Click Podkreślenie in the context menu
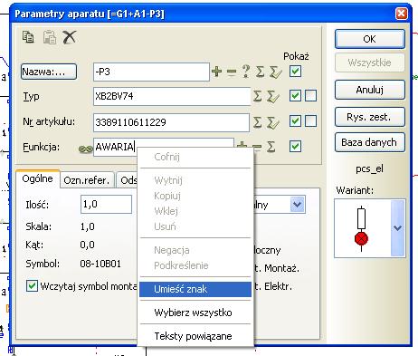 195,265
